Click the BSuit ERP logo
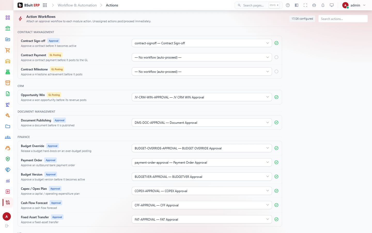This screenshot has height=233, width=372. 29,5
